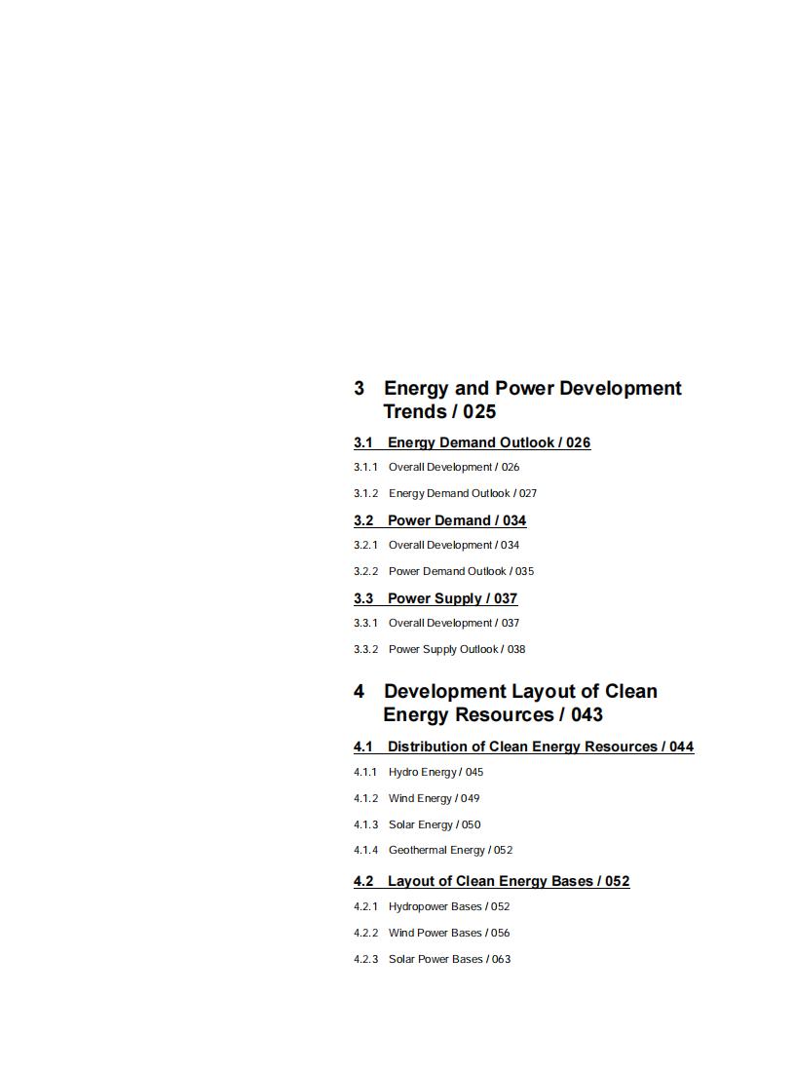Select the 3.2 Power Demand heading

439,520
